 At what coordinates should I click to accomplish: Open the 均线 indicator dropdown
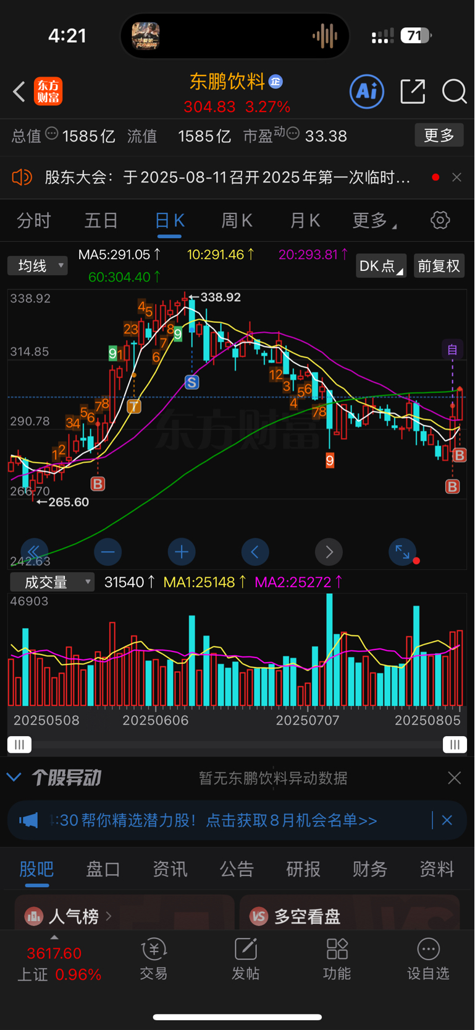[38, 266]
